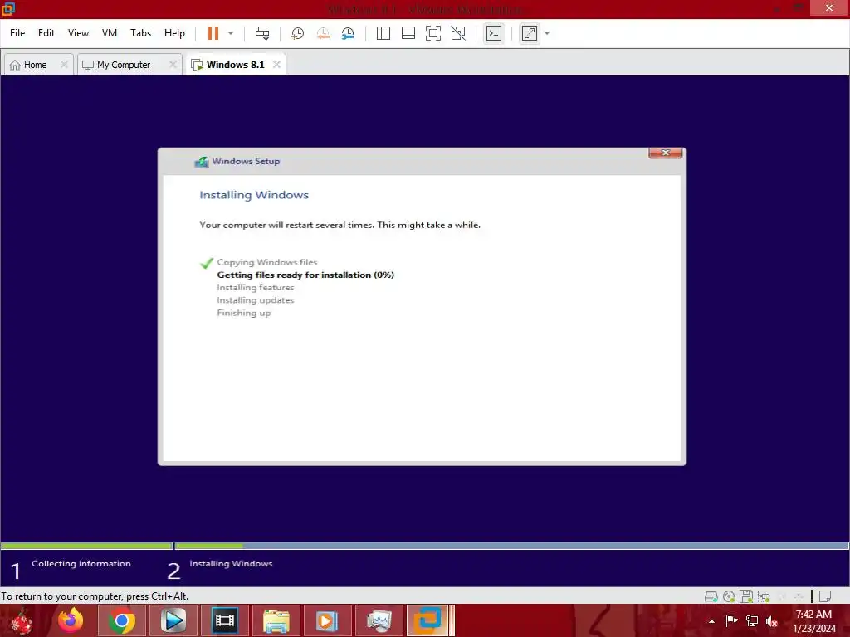Click the 'Installing features' step text
The width and height of the screenshot is (850, 637).
[x=256, y=288]
